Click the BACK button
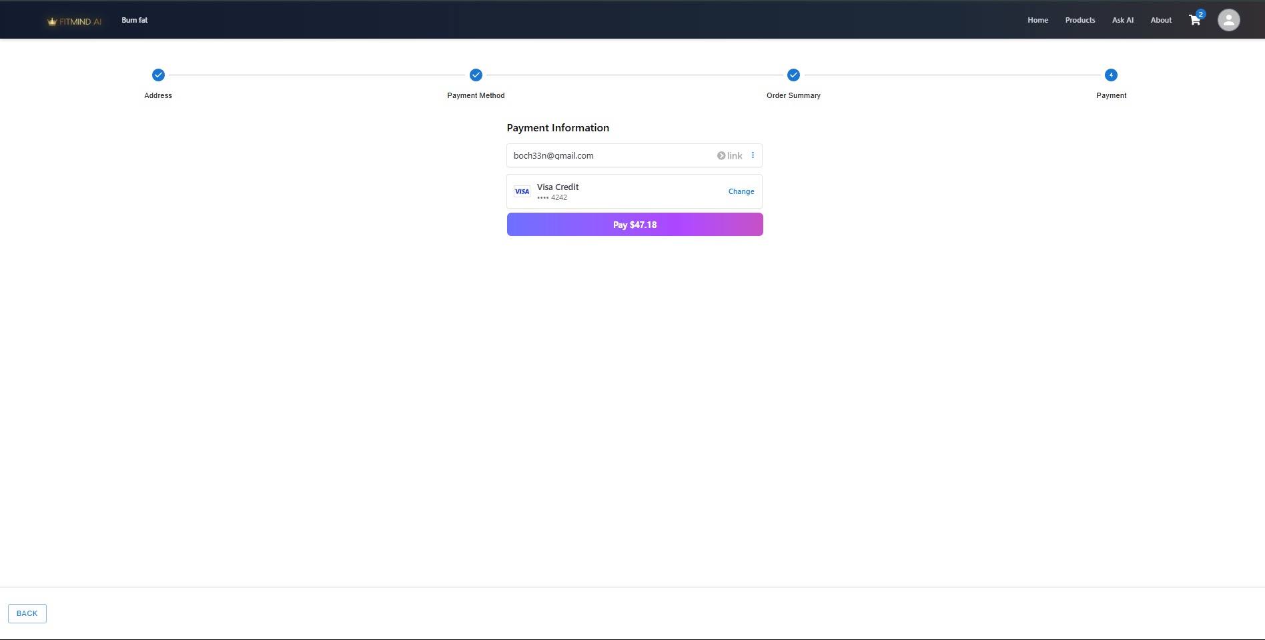 [27, 613]
